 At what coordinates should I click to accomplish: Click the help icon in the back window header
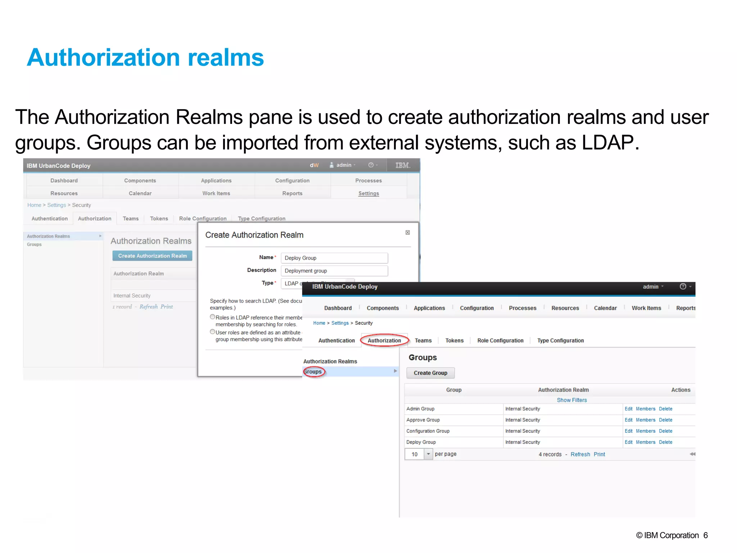point(371,165)
